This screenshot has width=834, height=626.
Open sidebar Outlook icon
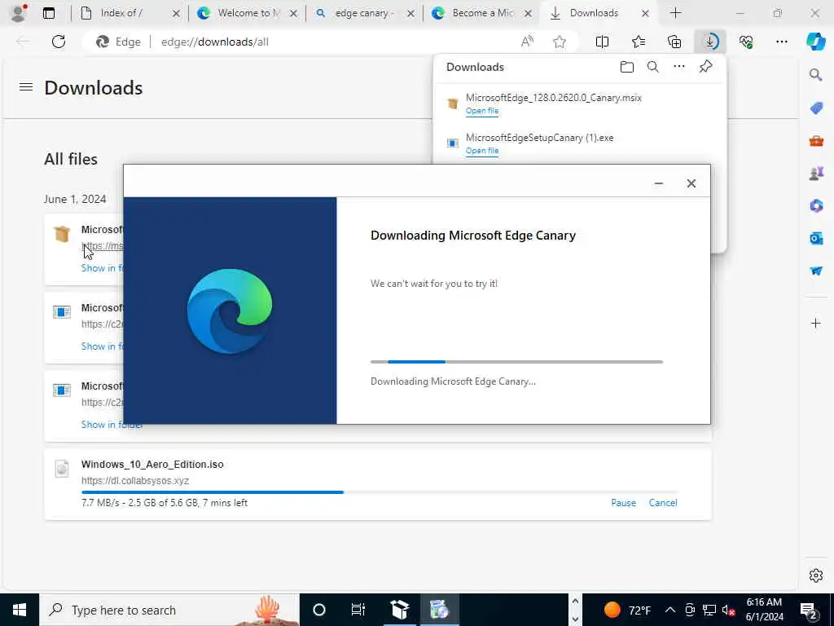816,238
